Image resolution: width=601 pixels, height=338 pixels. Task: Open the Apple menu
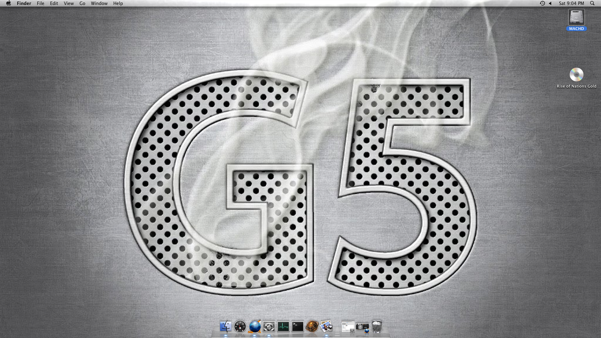pos(8,3)
